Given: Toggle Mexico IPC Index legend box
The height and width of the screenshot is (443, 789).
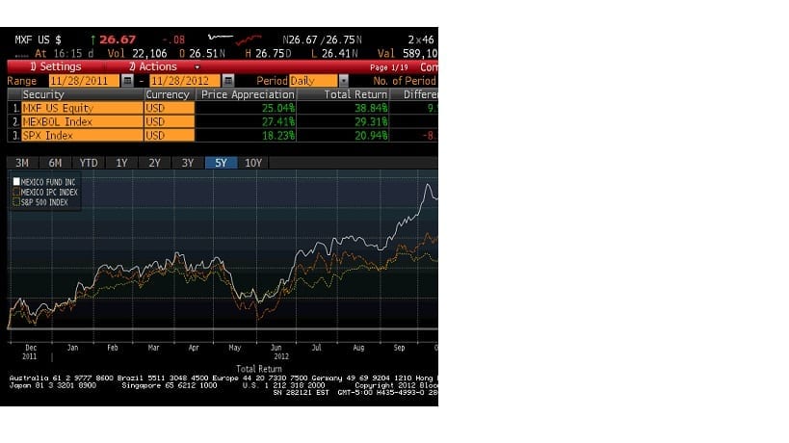Looking at the screenshot, I should pyautogui.click(x=16, y=192).
